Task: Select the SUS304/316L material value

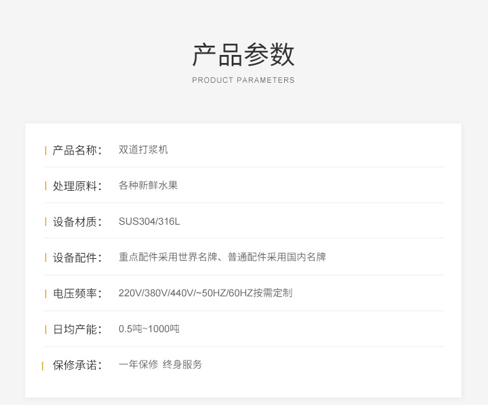Action: point(149,222)
